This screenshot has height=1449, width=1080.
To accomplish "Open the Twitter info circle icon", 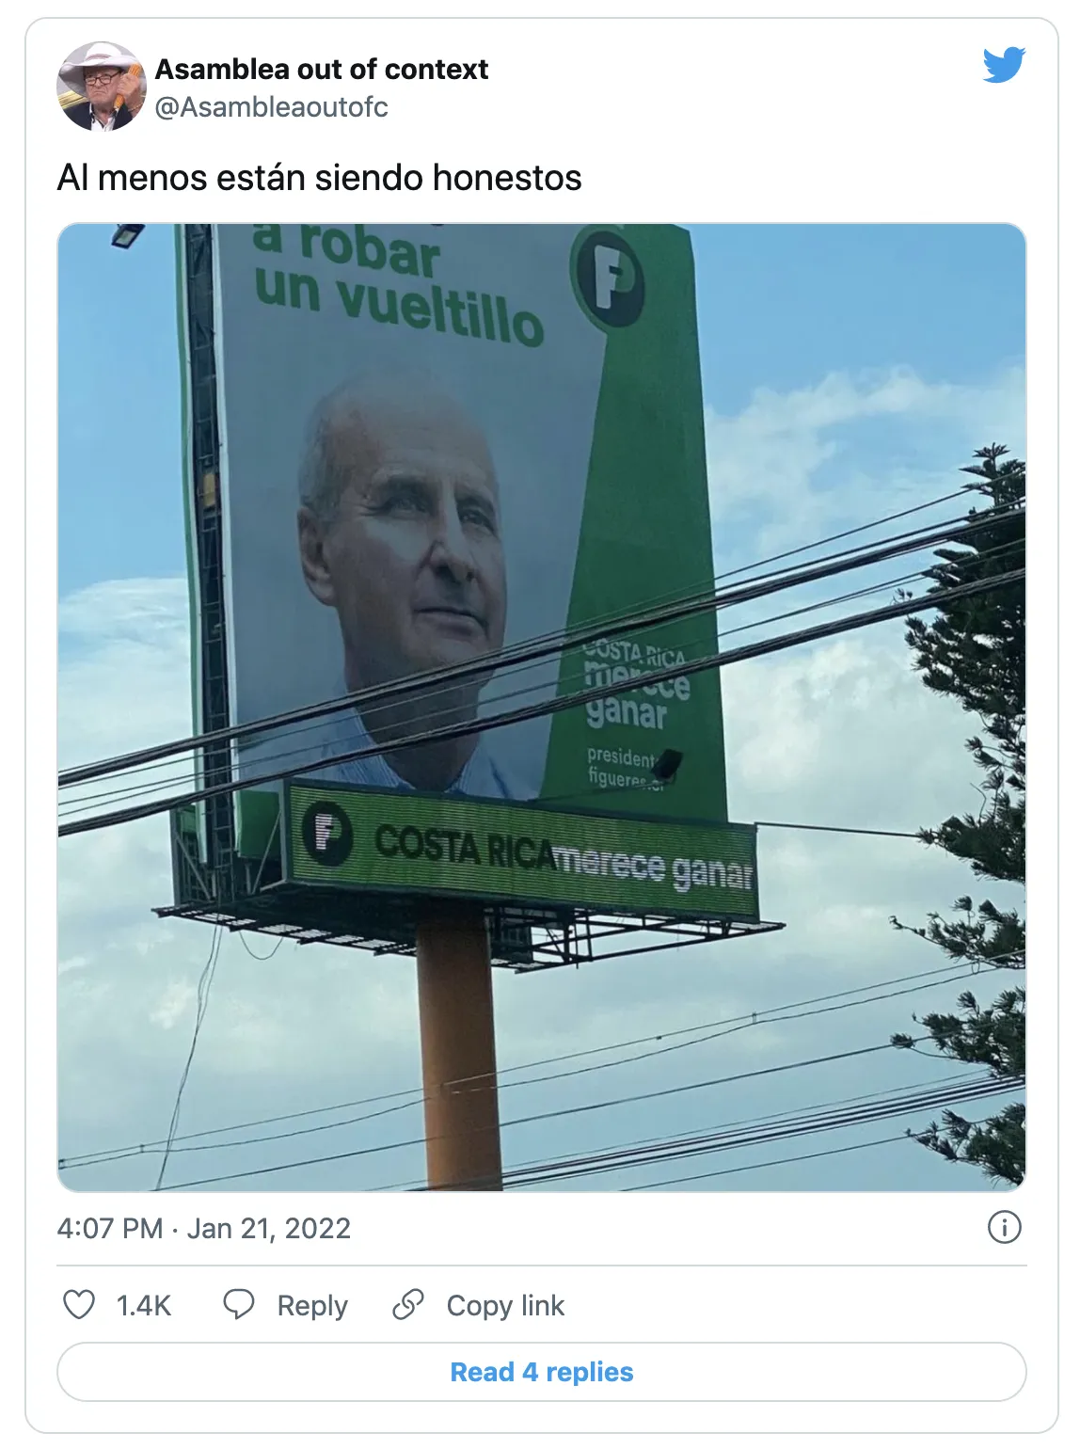I will coord(1004,1227).
